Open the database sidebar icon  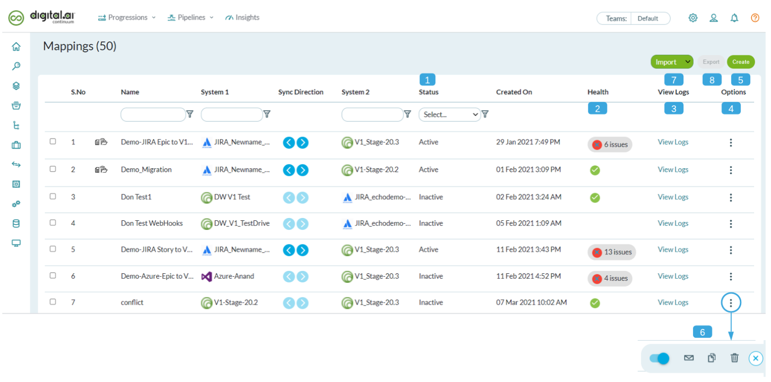pos(16,223)
